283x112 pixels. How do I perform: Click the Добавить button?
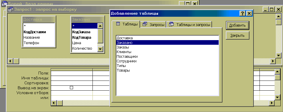tap(237, 25)
